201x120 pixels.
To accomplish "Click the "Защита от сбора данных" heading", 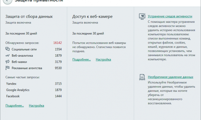I will click(x=29, y=16).
